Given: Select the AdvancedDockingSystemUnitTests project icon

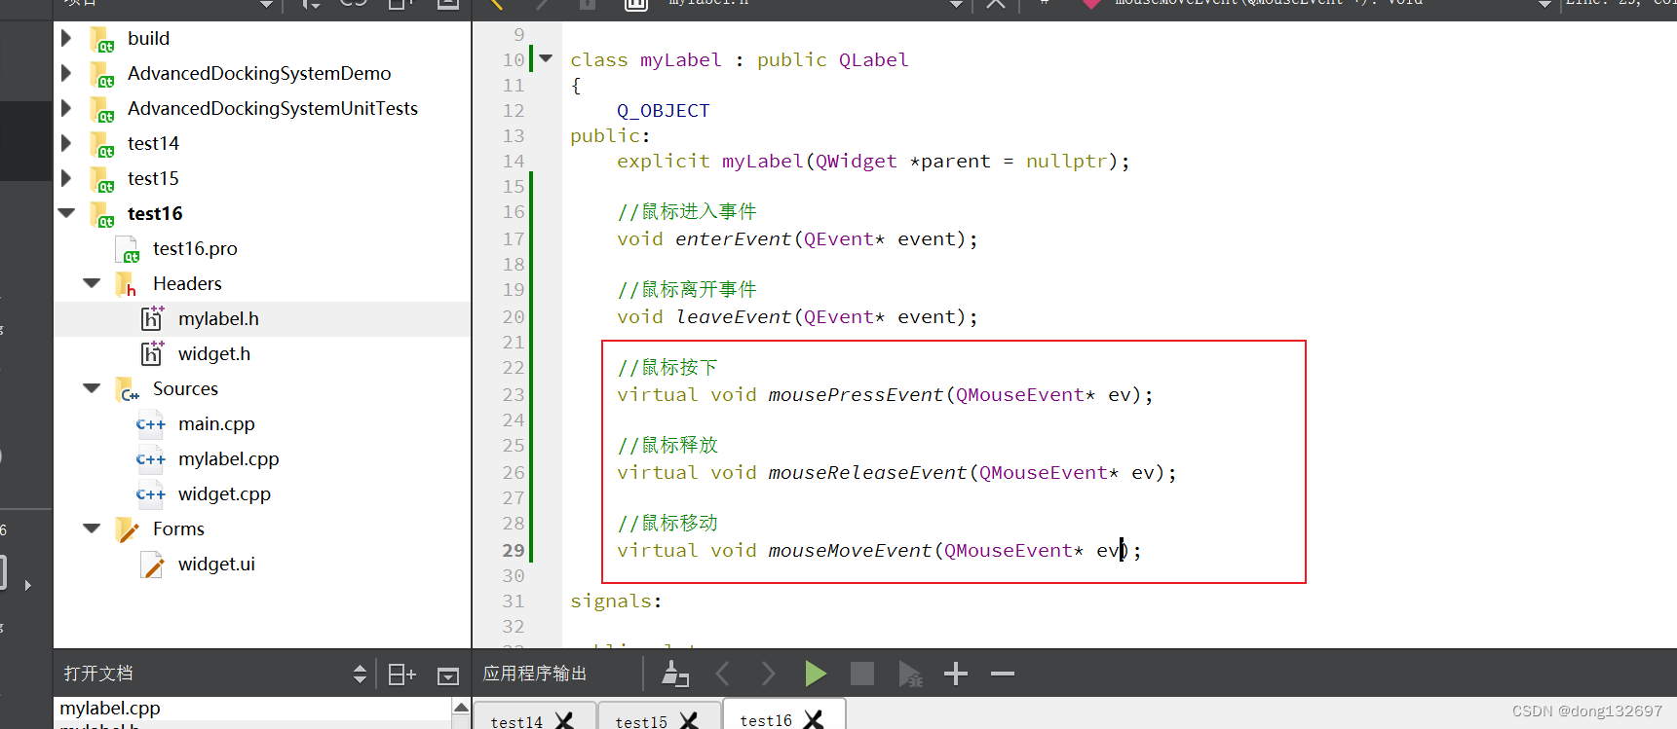Looking at the screenshot, I should 102,109.
